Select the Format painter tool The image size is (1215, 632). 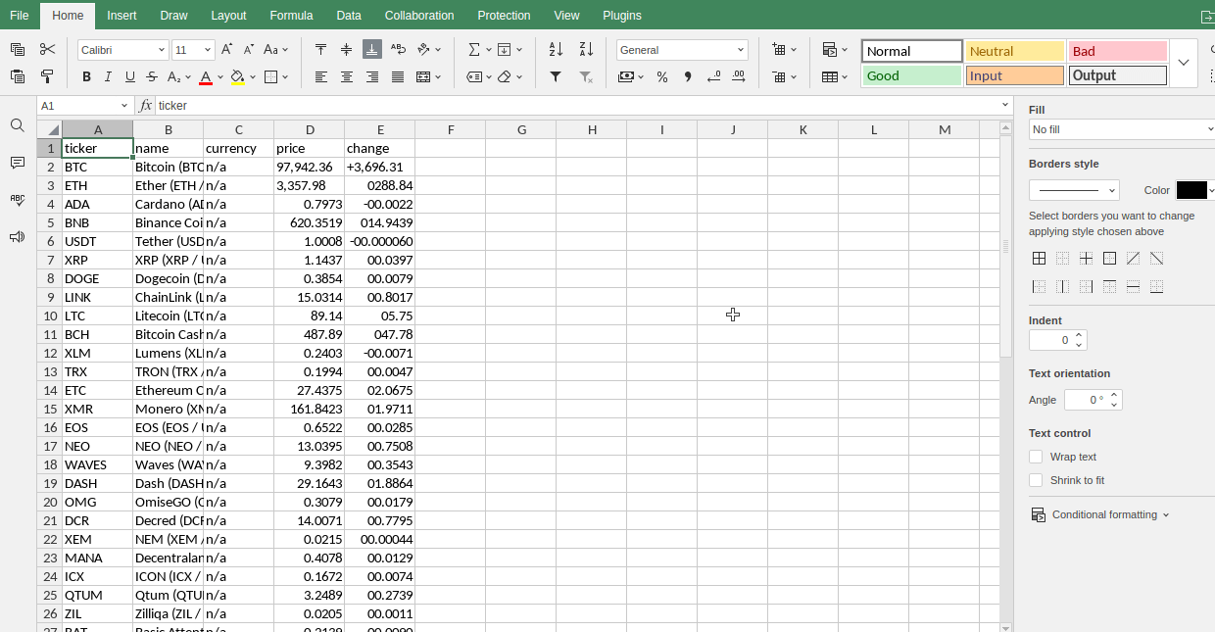47,74
